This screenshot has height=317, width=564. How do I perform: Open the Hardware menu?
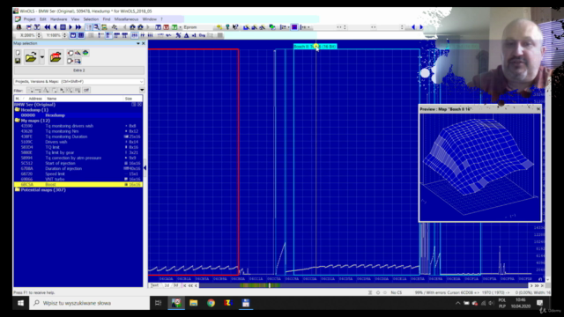coord(58,19)
